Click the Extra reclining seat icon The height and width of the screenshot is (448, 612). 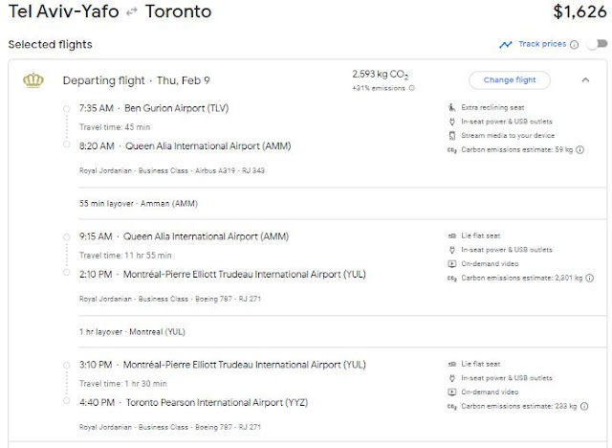tap(451, 107)
